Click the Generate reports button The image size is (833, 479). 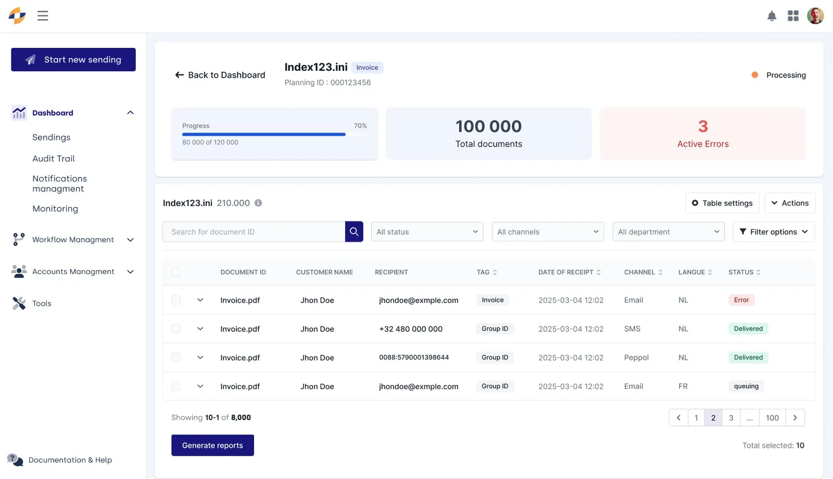pos(212,445)
